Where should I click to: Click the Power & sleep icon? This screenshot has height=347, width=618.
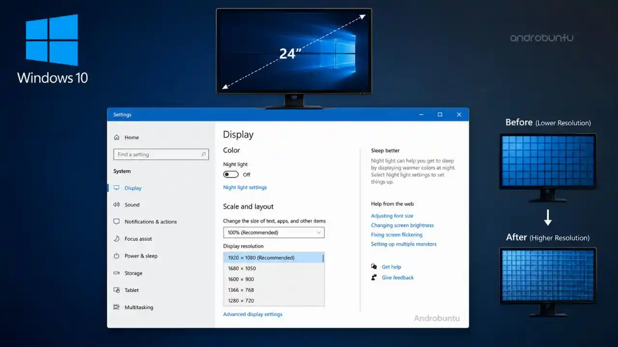(116, 256)
